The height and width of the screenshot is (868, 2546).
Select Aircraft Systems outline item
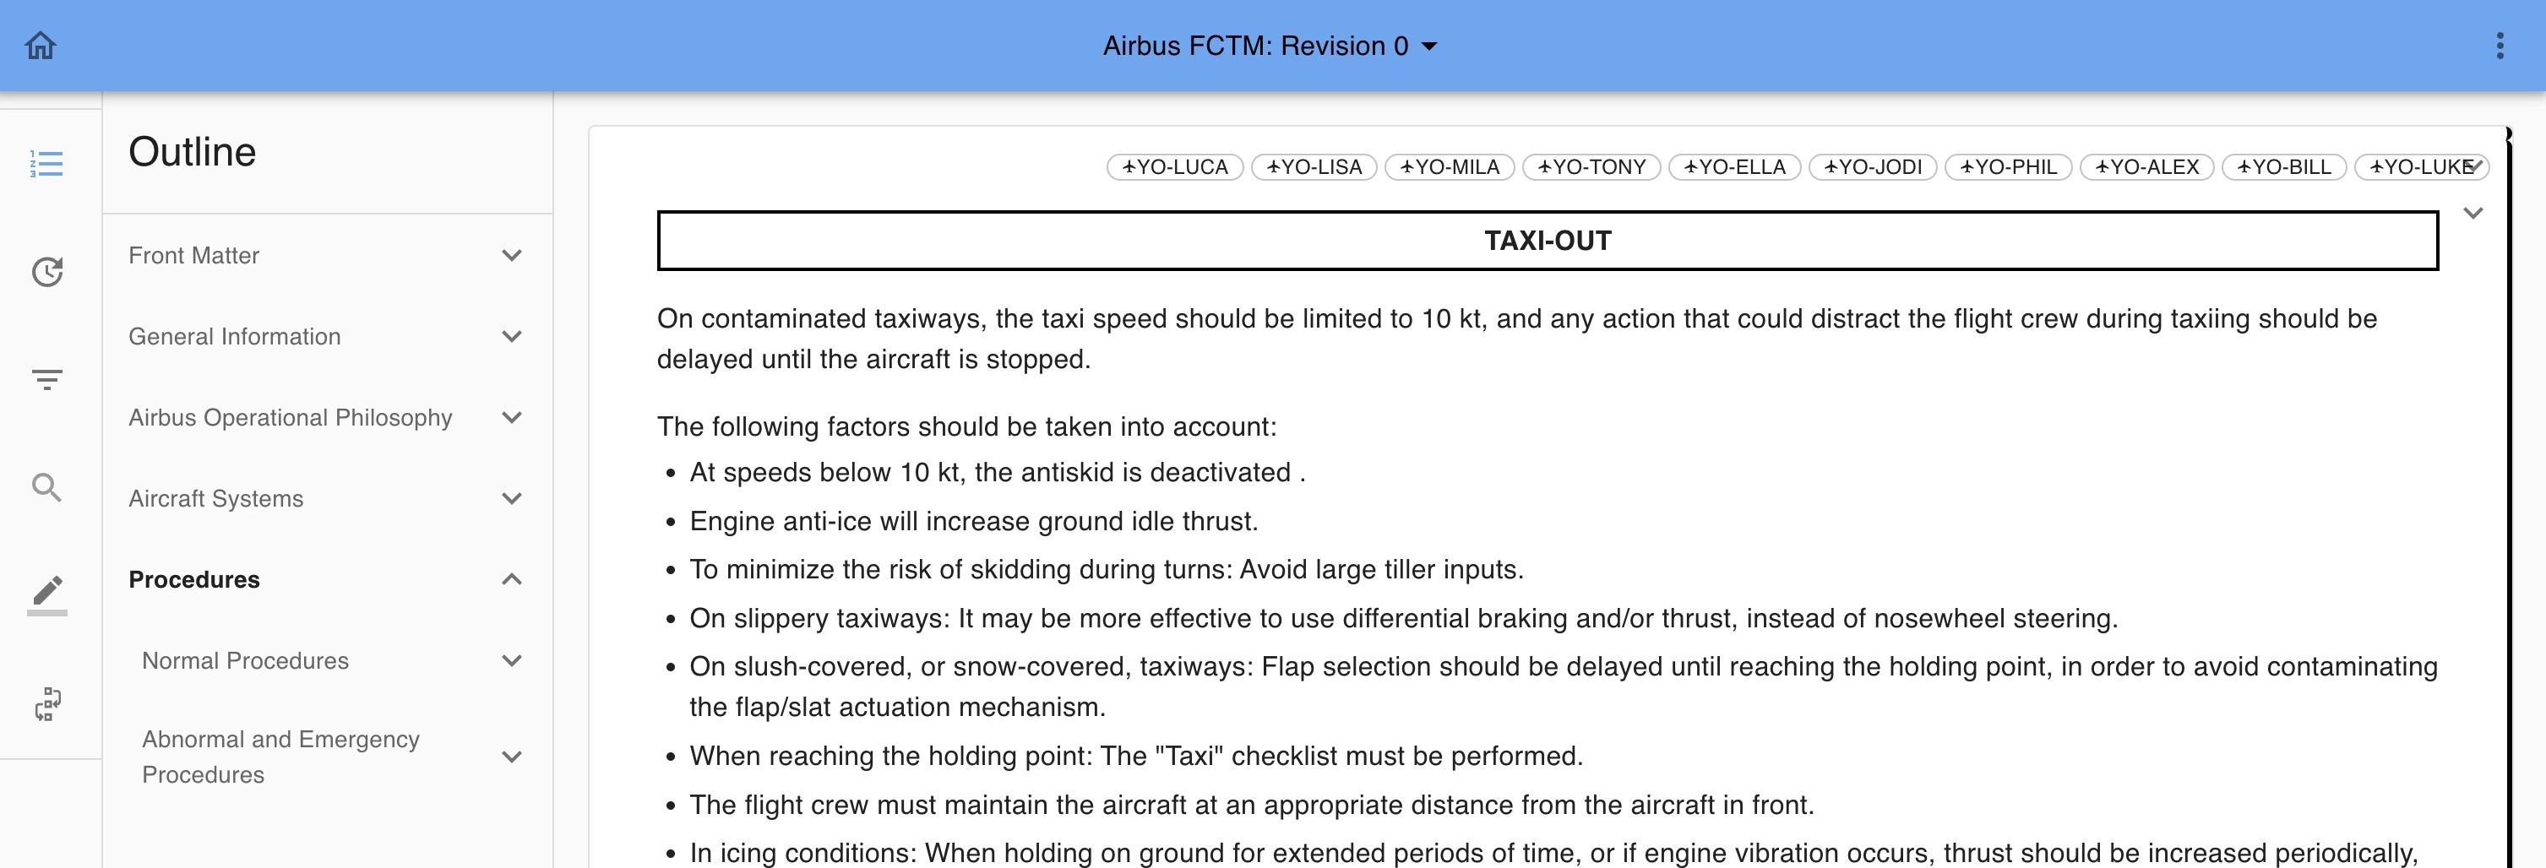coord(216,499)
